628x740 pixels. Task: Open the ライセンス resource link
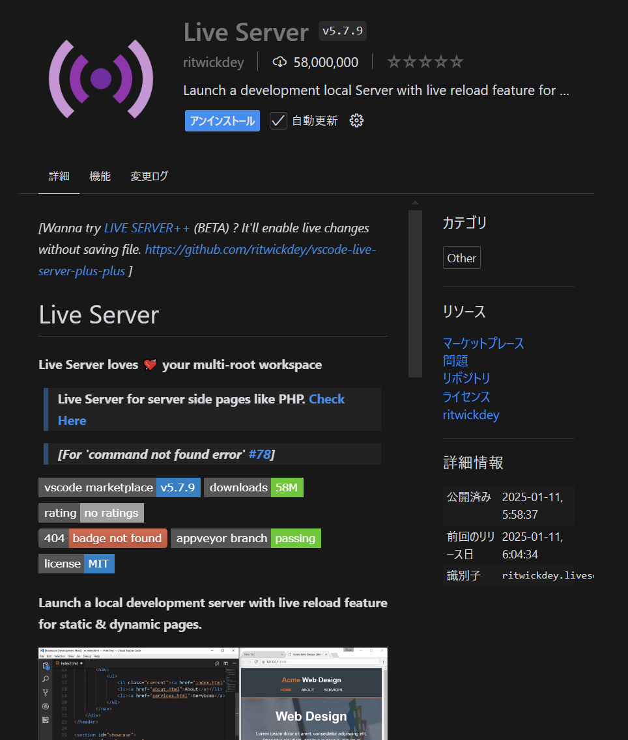pos(466,396)
